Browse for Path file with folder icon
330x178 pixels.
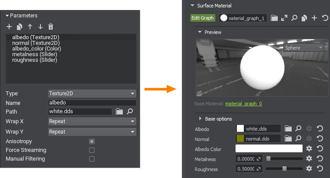pyautogui.click(x=119, y=112)
